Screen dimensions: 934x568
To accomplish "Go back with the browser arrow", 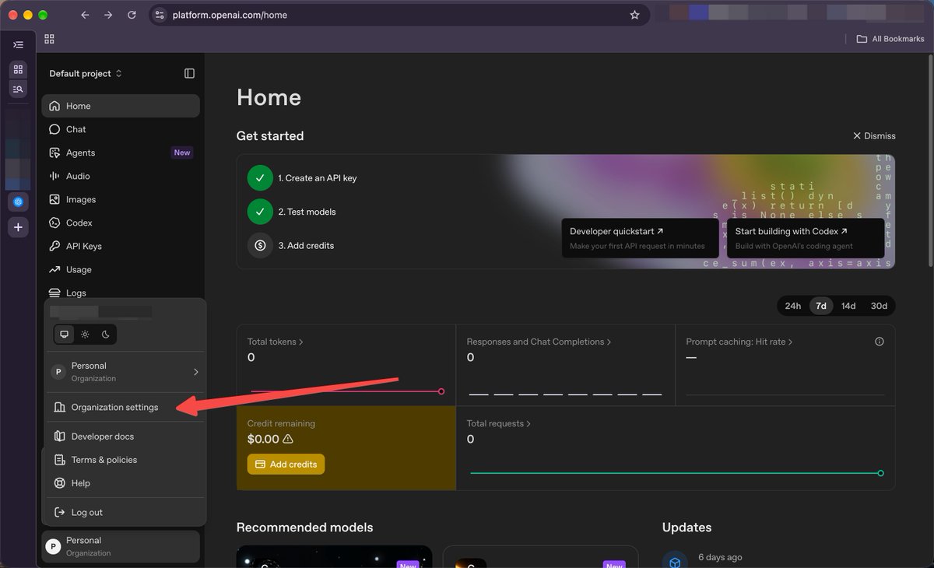I will (85, 15).
